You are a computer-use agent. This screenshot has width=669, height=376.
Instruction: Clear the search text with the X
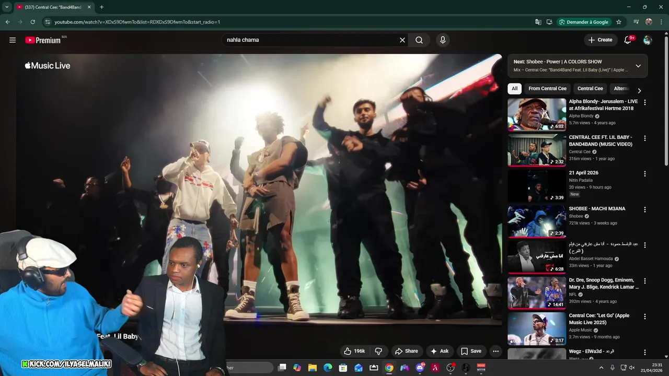point(402,40)
